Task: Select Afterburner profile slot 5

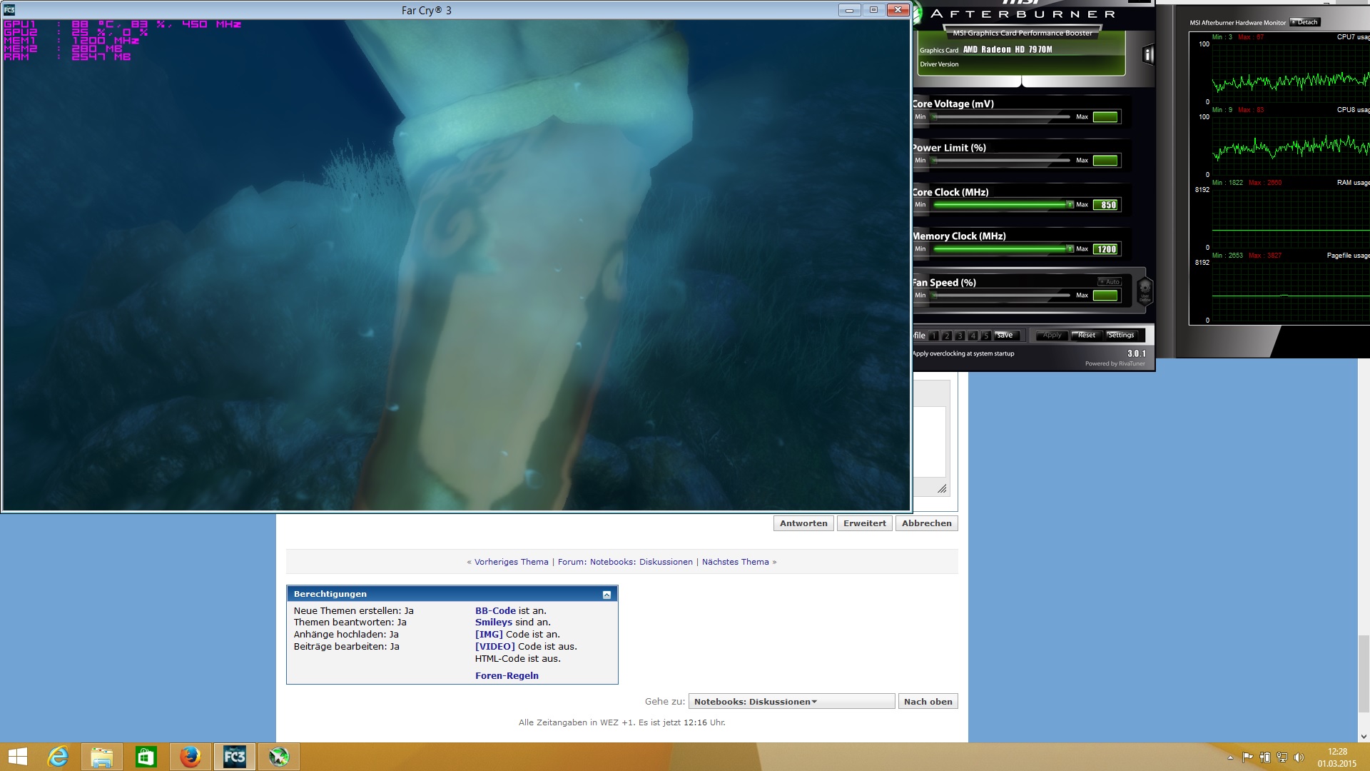Action: point(985,336)
